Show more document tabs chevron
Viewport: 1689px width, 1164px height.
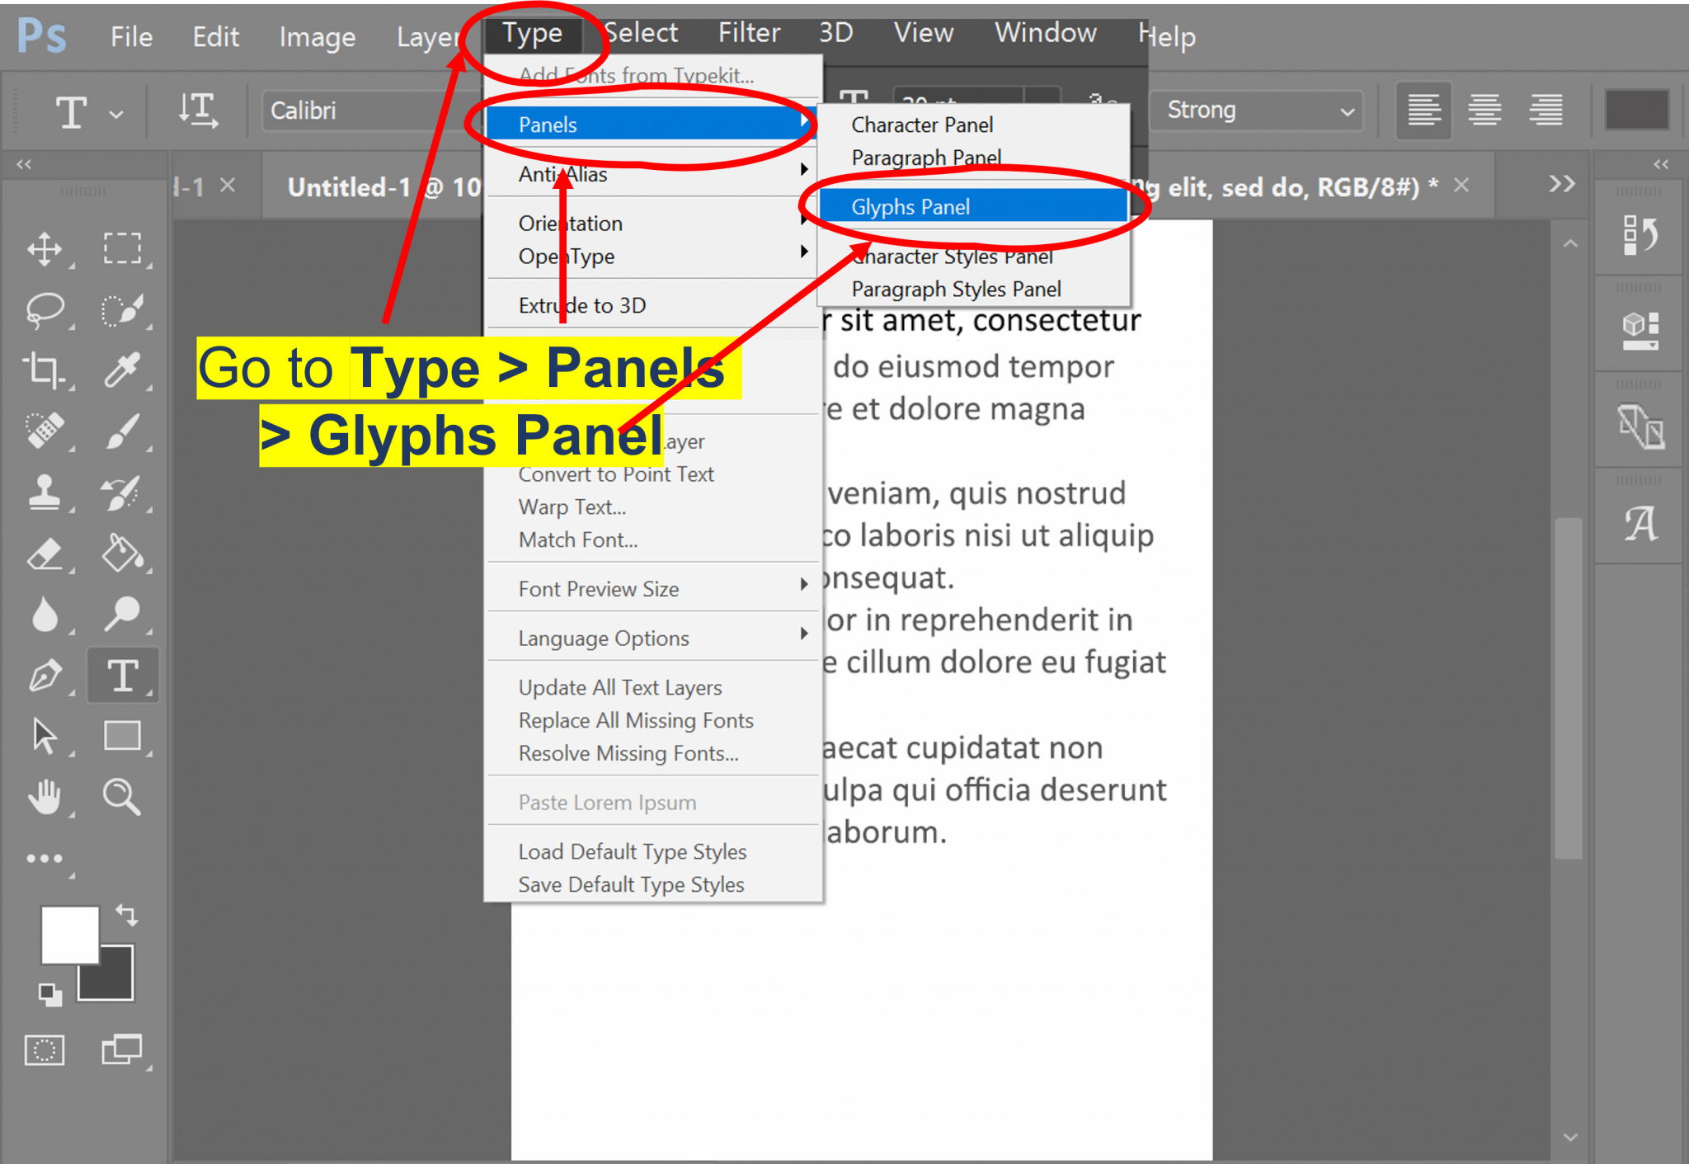[1562, 184]
